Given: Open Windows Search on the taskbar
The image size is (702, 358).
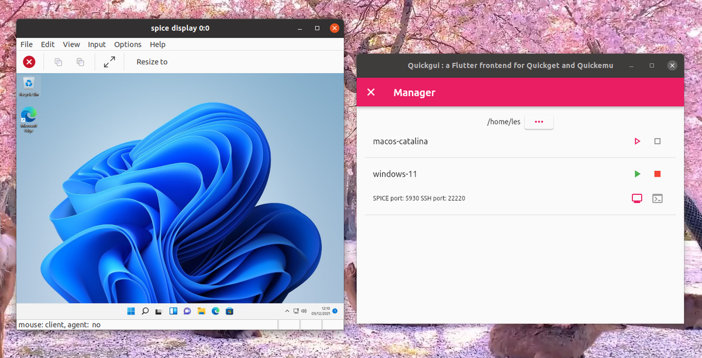Looking at the screenshot, I should (144, 311).
